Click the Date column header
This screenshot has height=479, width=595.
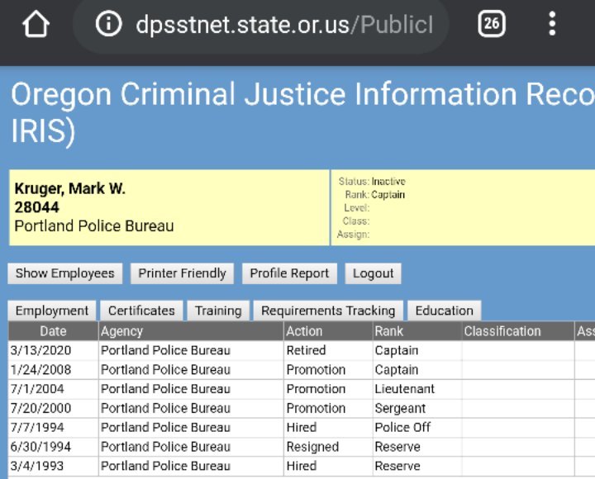coord(53,331)
